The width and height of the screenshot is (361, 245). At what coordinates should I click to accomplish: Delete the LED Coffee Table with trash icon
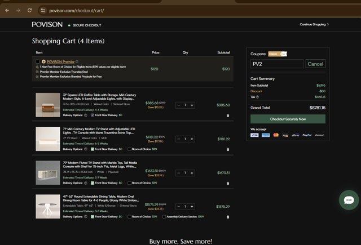pos(228,115)
